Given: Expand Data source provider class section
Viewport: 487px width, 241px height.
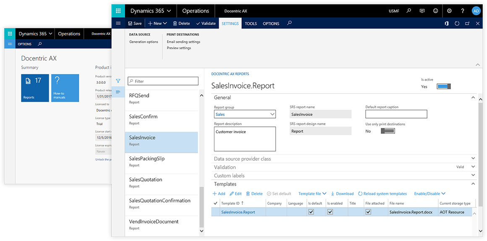Looking at the screenshot, I should click(473, 159).
